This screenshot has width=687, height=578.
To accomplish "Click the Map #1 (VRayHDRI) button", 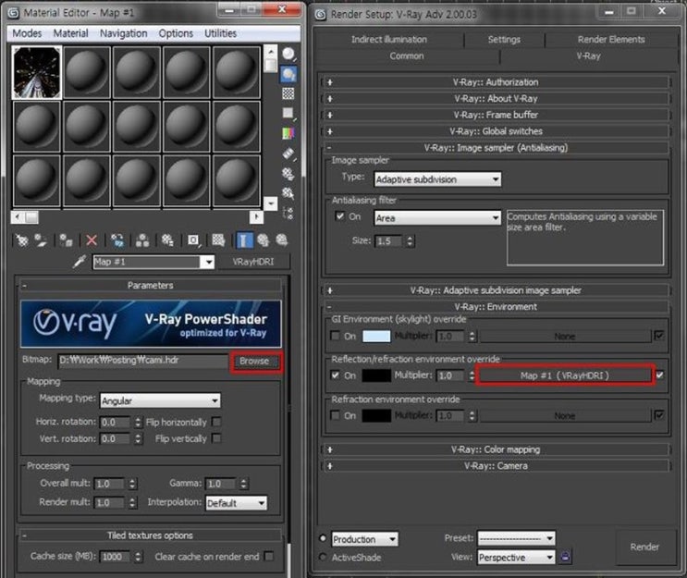I will (x=565, y=375).
